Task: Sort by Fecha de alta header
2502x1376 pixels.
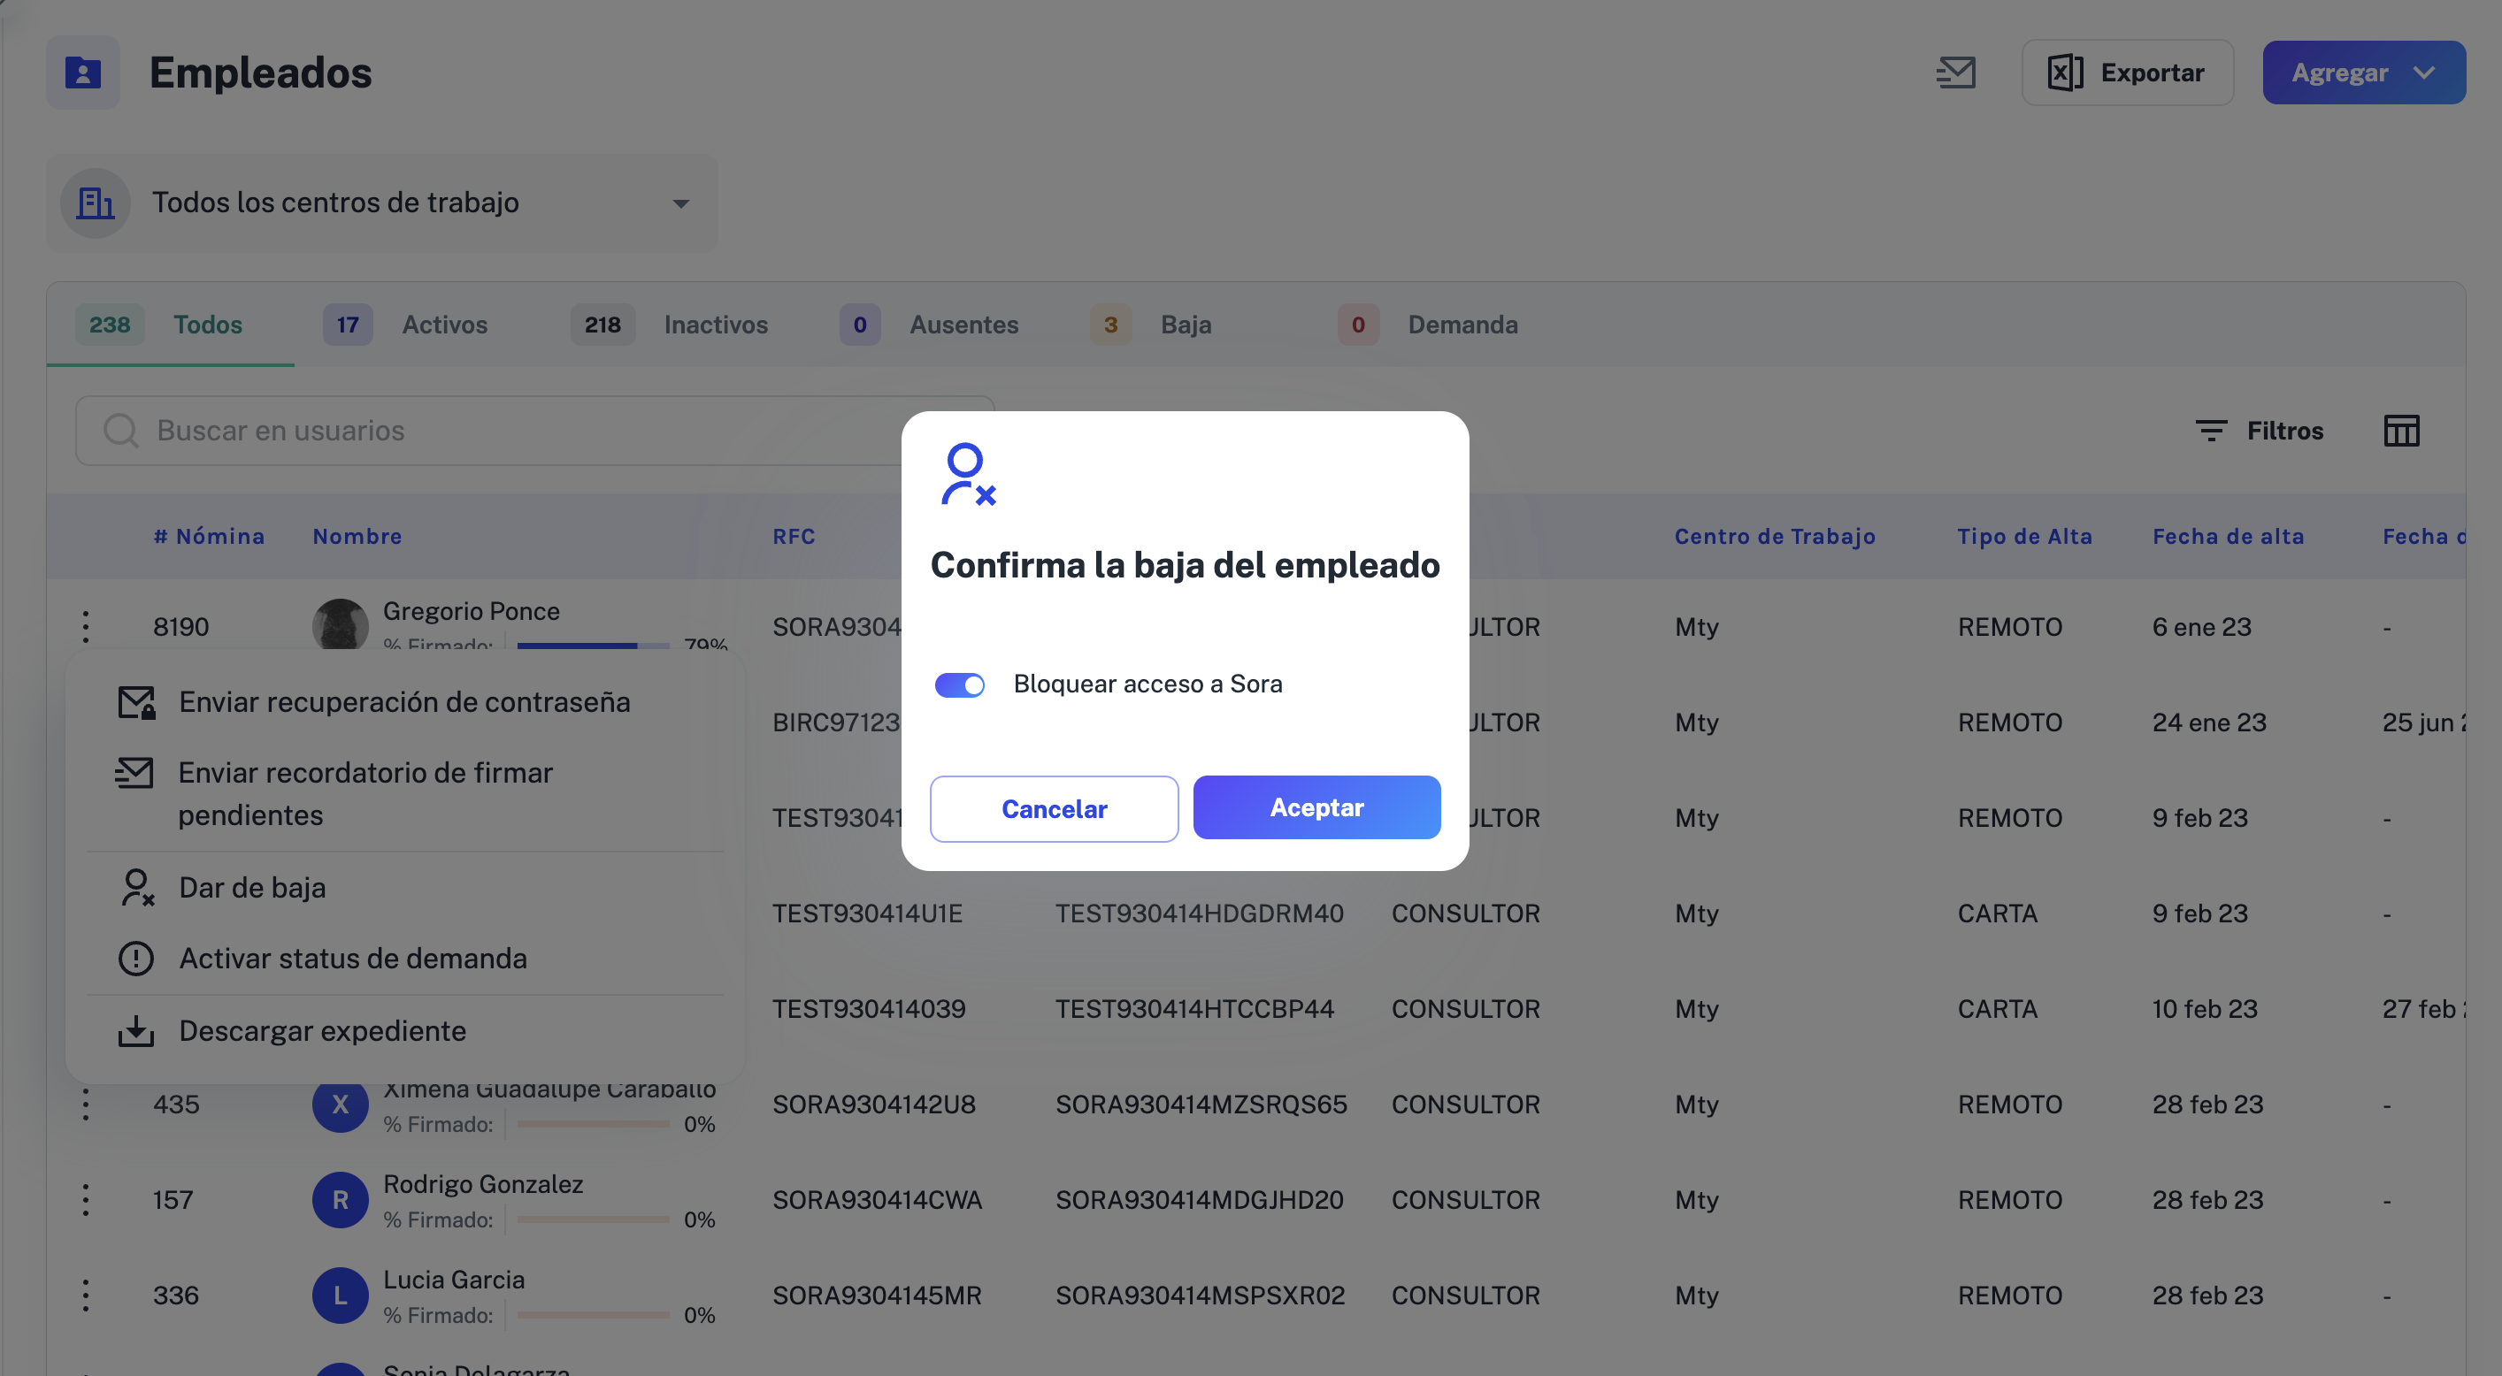Action: [2228, 536]
